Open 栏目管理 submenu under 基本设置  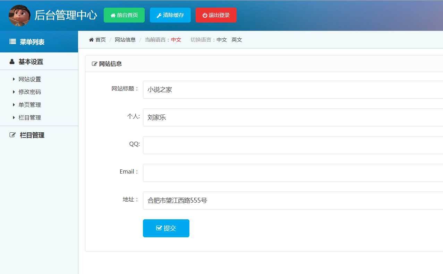[29, 117]
